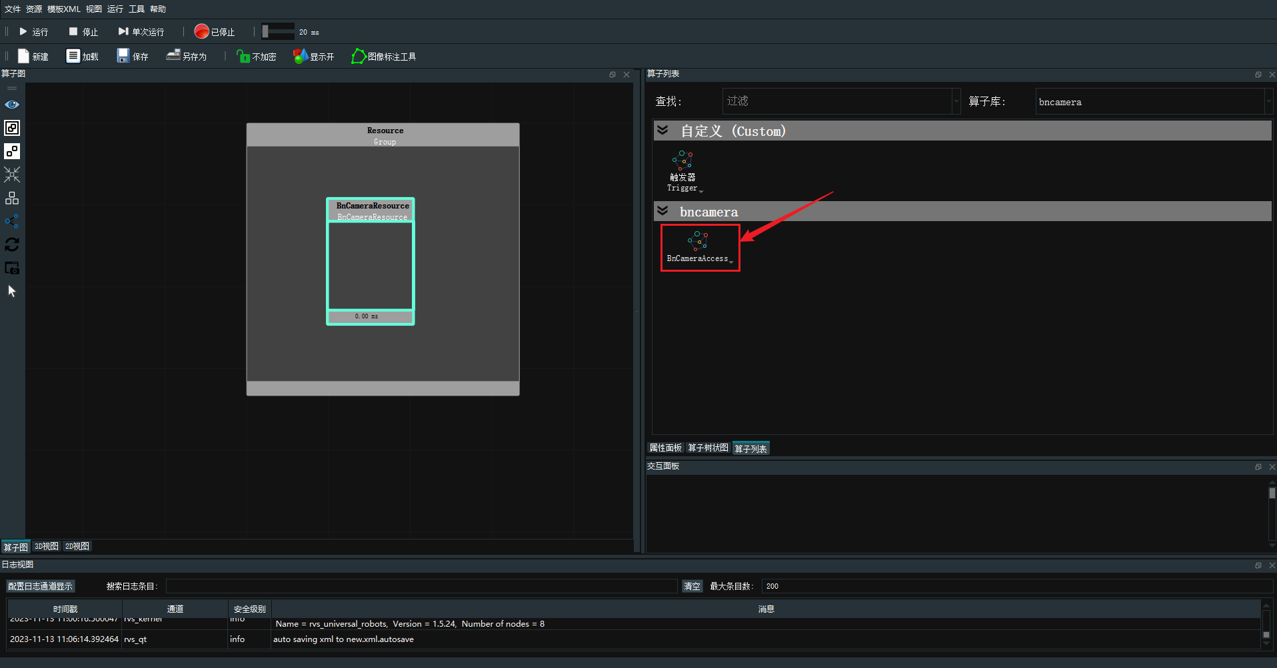
Task: Click the 保存 (Save) toolbar icon
Action: (123, 56)
